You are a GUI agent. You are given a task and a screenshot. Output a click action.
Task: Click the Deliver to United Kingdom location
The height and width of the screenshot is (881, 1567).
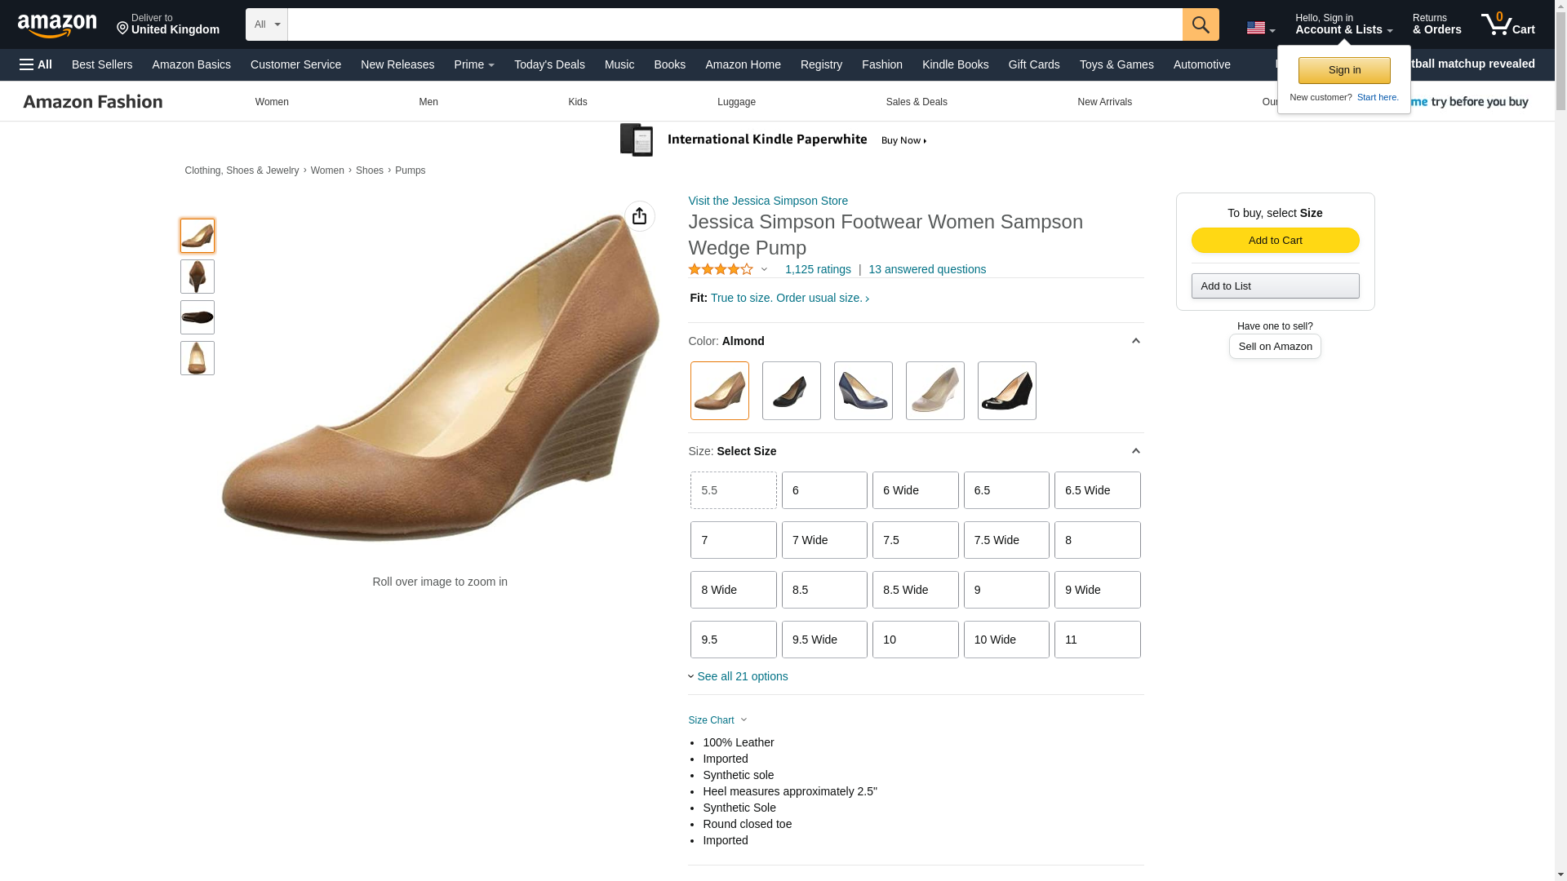coord(168,24)
